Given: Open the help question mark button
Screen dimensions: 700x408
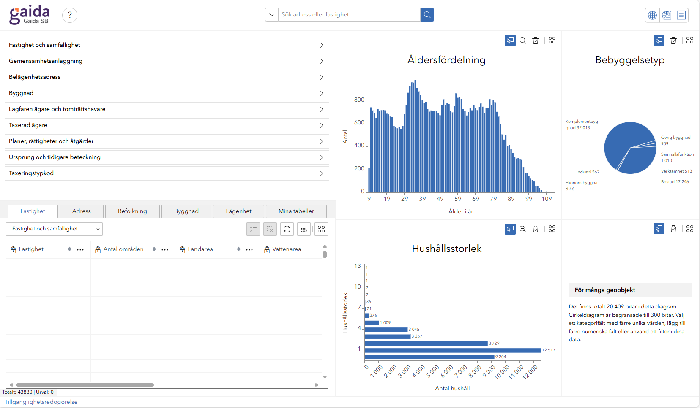Looking at the screenshot, I should (70, 15).
